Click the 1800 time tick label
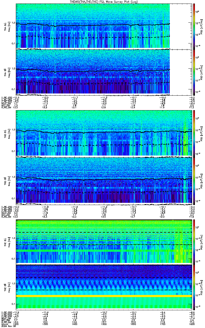This screenshot has width=205, height=328. click(191, 324)
